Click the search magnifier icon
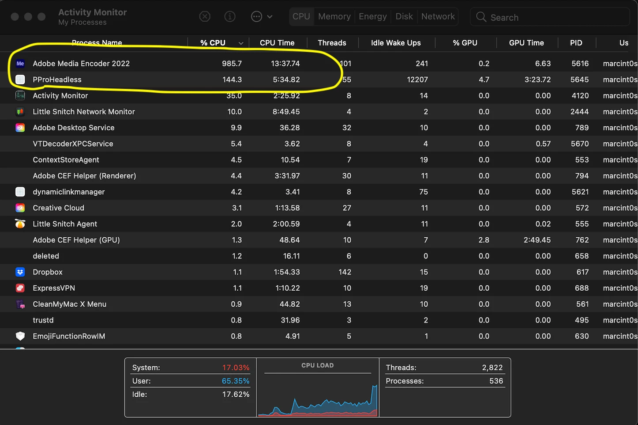The height and width of the screenshot is (425, 638). [x=481, y=17]
